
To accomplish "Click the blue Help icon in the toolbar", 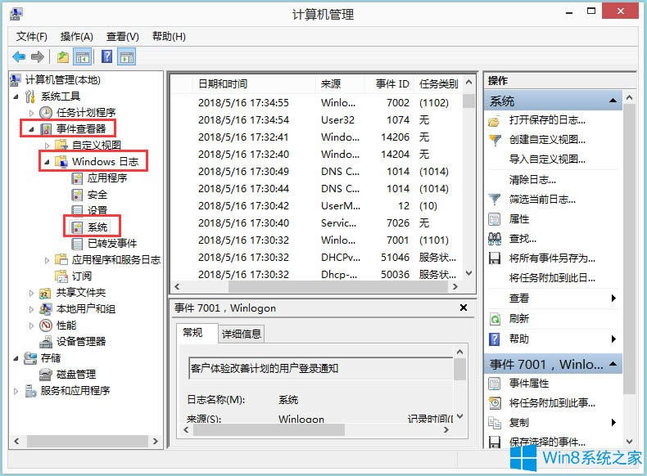I will 106,56.
